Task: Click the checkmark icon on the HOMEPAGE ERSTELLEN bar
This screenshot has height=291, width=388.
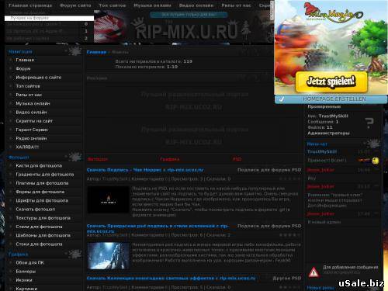Action: click(282, 99)
